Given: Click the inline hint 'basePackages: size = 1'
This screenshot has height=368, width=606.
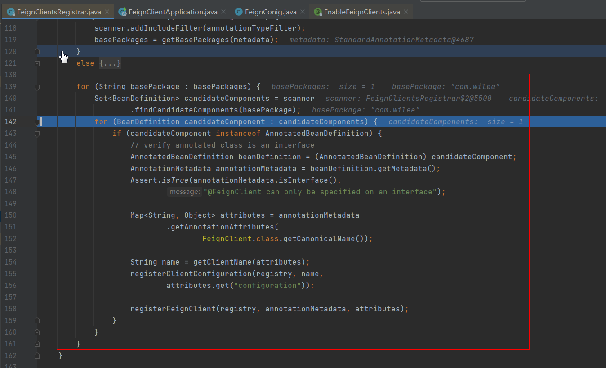Looking at the screenshot, I should point(323,86).
